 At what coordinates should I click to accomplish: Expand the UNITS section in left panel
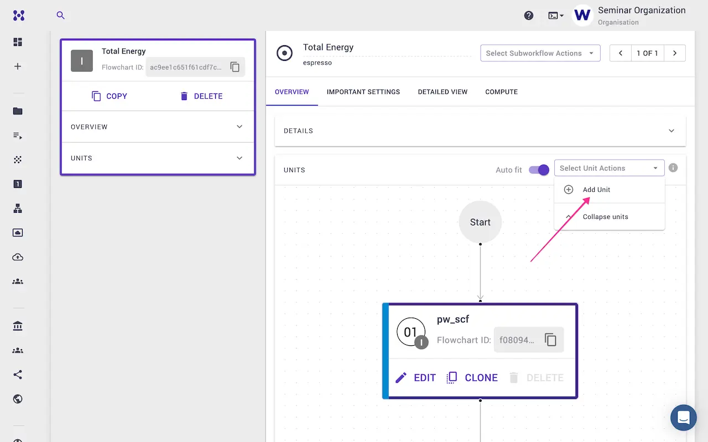click(158, 158)
